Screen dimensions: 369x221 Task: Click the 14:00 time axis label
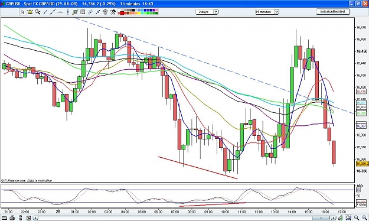pyautogui.click(x=292, y=212)
